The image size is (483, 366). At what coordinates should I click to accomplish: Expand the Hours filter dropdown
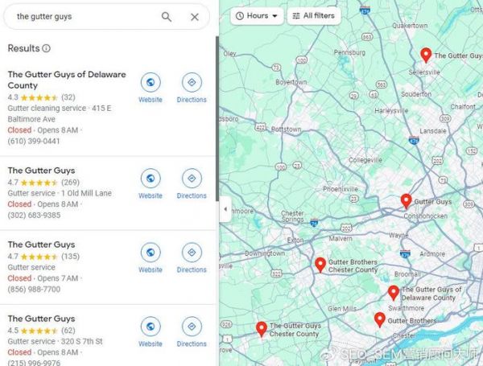258,15
